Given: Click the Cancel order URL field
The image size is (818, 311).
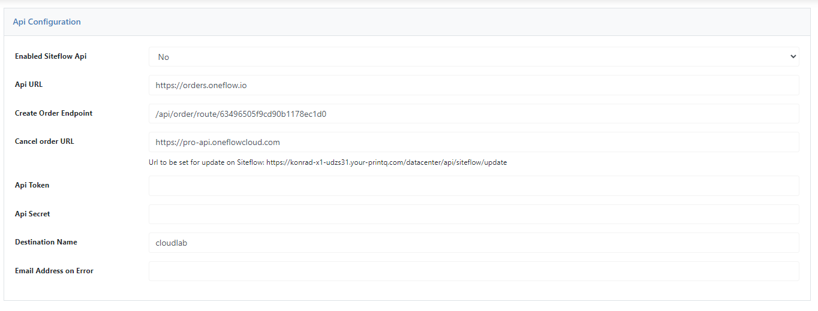Looking at the screenshot, I should [474, 142].
